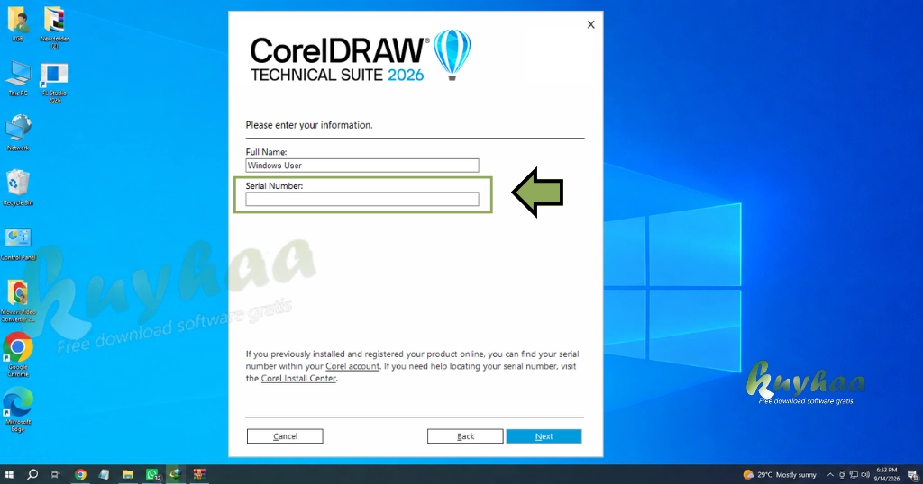The width and height of the screenshot is (923, 484).
Task: Open network settings from the tray
Action: click(854, 475)
